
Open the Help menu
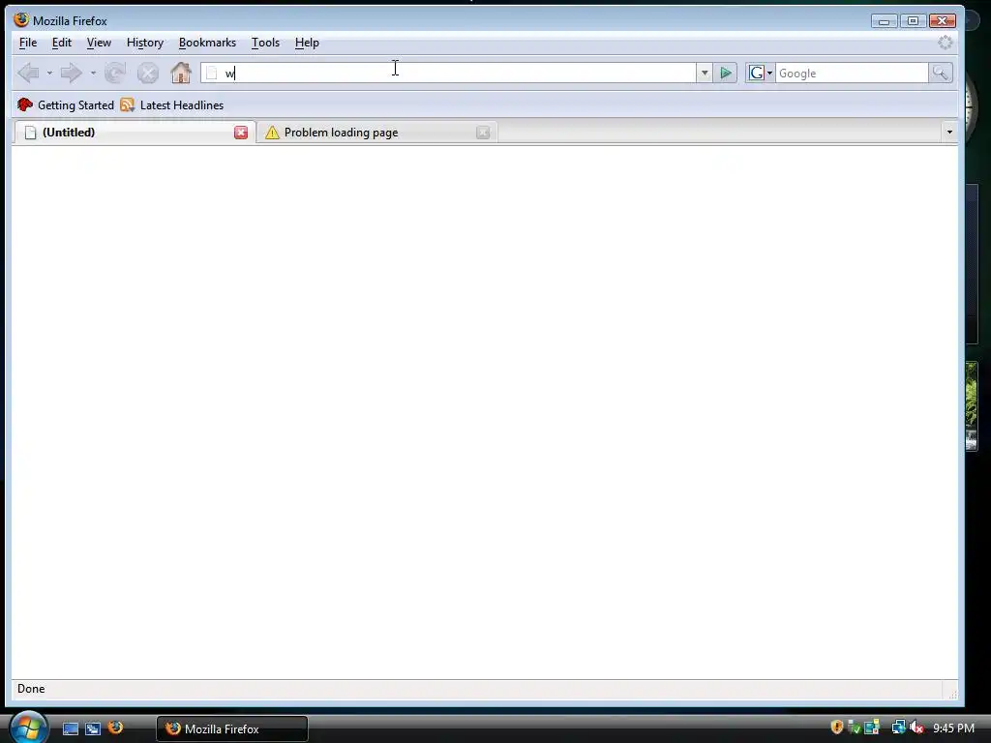point(307,43)
